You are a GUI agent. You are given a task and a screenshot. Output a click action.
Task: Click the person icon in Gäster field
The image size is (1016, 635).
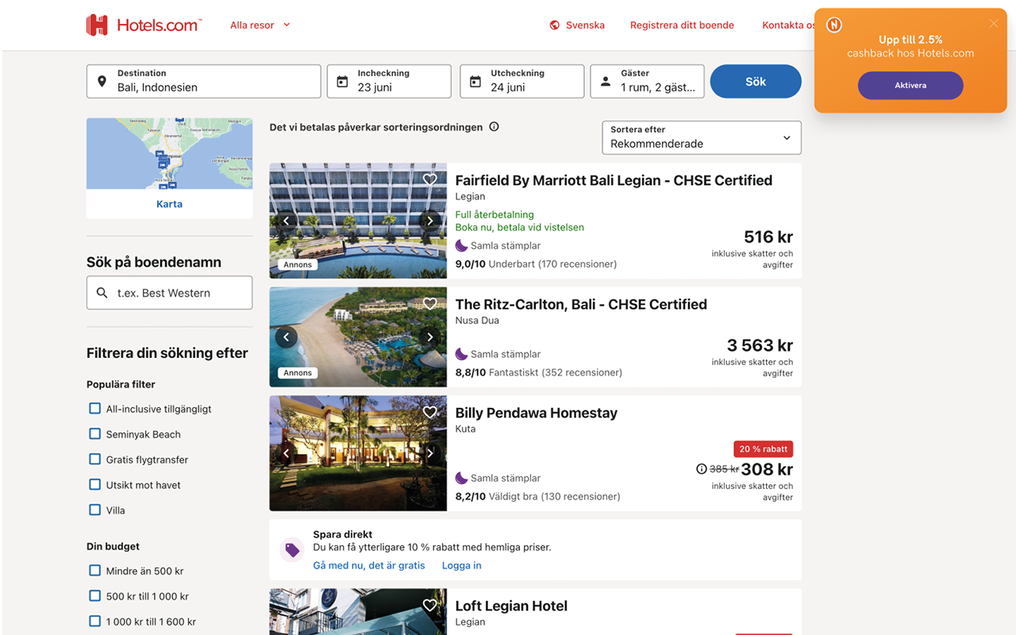pyautogui.click(x=606, y=81)
